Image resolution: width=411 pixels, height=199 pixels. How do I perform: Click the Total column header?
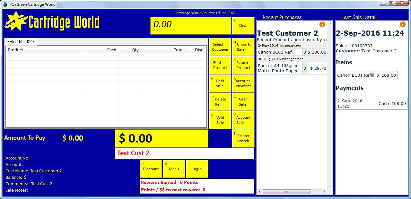[x=163, y=50]
